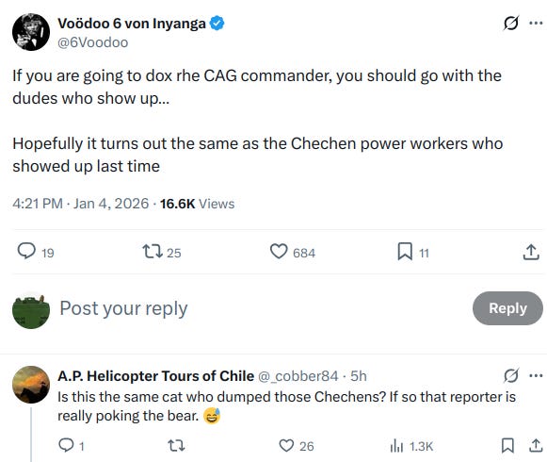
Task: Bookmark the A.P. Helicopter Tours reply
Action: [507, 446]
